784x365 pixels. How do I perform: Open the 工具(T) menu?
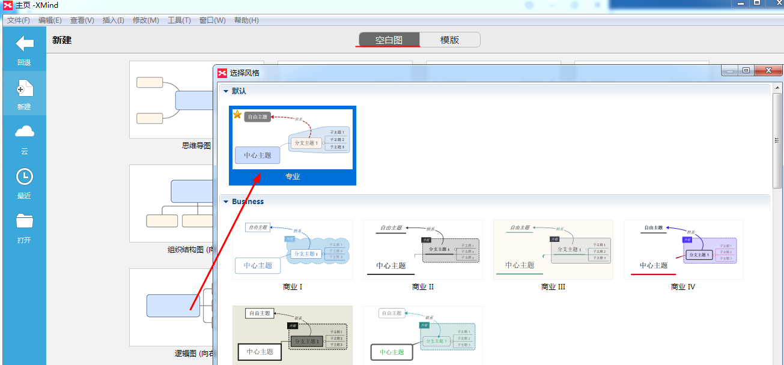[179, 20]
